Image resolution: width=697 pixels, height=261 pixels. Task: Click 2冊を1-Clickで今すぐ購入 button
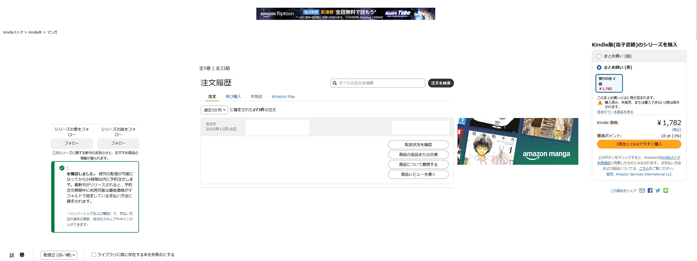click(x=639, y=144)
